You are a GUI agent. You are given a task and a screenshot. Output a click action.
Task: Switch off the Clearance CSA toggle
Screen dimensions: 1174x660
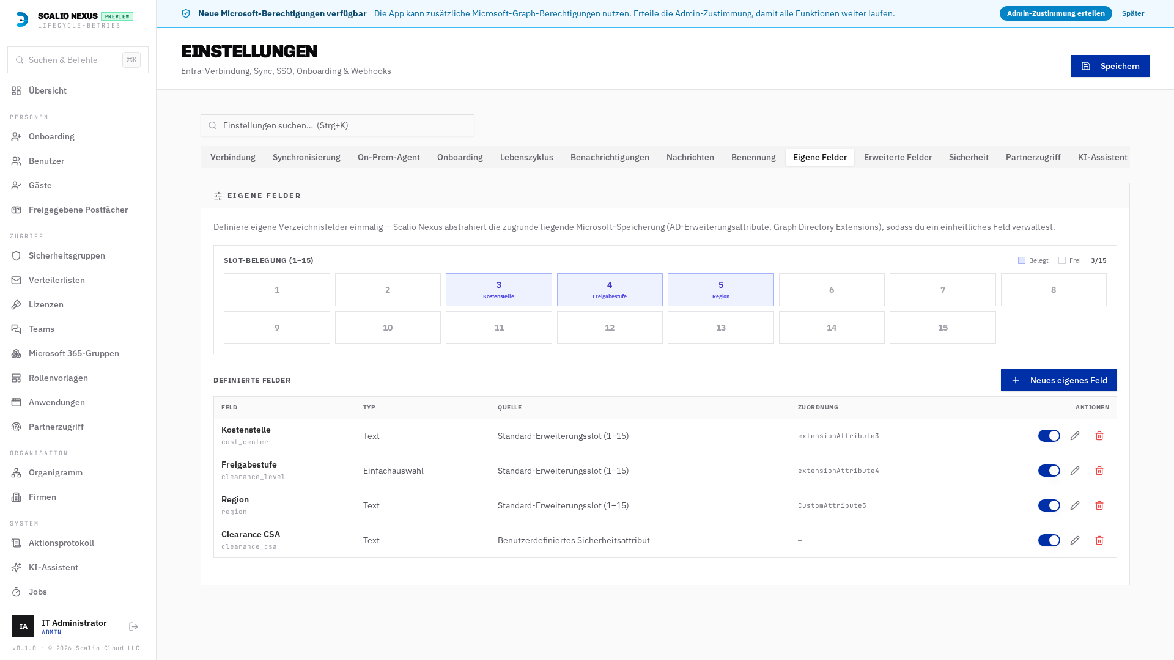pyautogui.click(x=1049, y=540)
